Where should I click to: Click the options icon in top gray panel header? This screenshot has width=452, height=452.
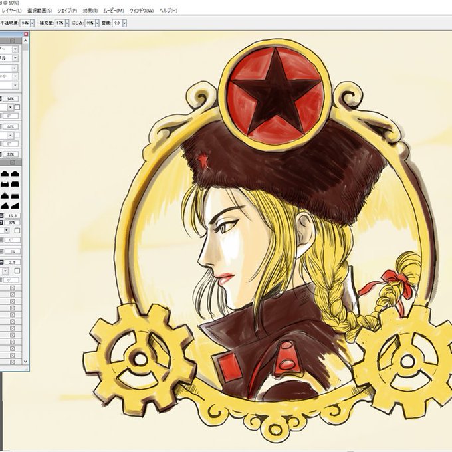(x=13, y=41)
